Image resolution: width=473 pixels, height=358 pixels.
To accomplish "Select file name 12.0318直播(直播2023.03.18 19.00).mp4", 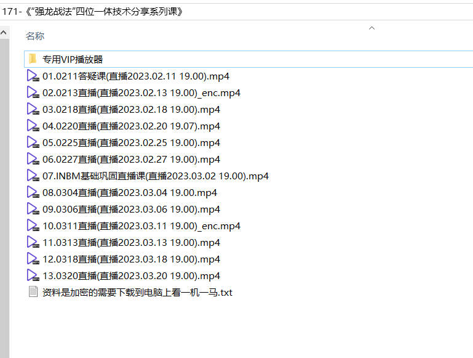I will [x=131, y=259].
